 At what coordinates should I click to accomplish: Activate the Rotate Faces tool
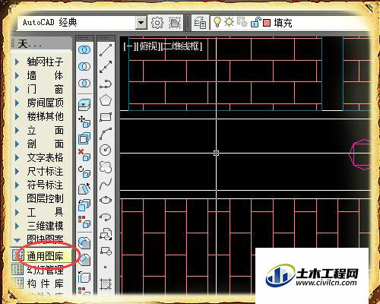pyautogui.click(x=84, y=172)
